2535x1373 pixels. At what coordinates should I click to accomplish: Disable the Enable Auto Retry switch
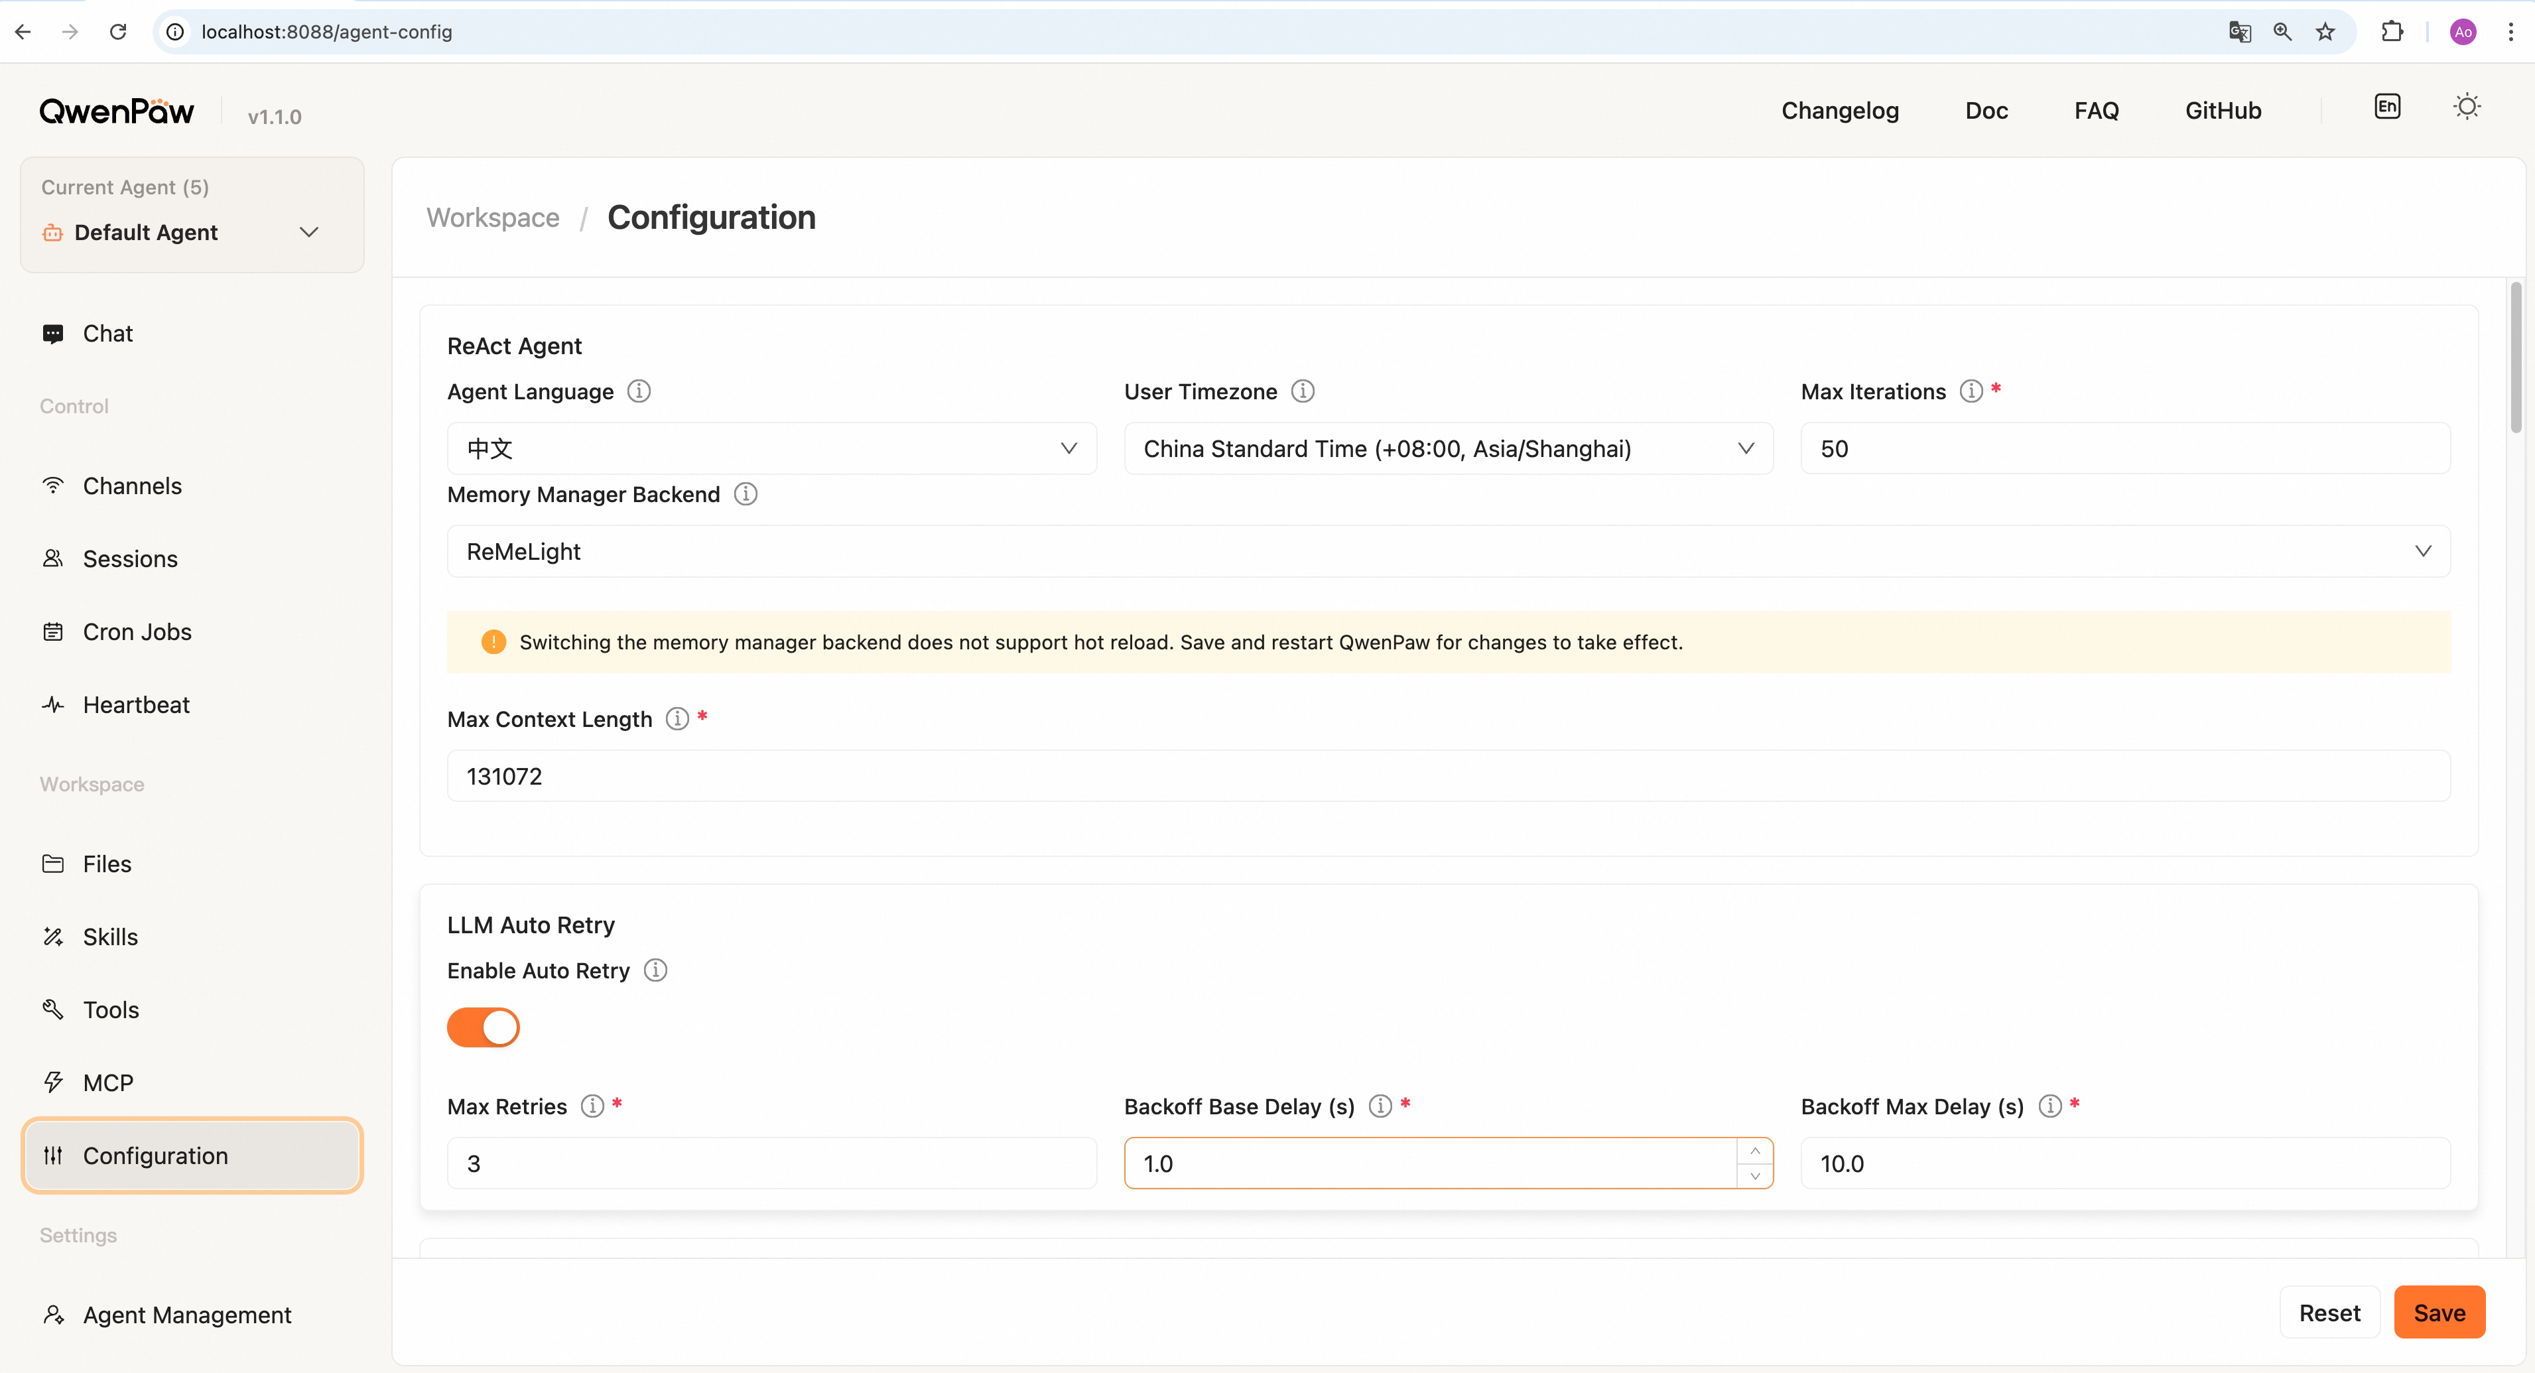click(483, 1027)
